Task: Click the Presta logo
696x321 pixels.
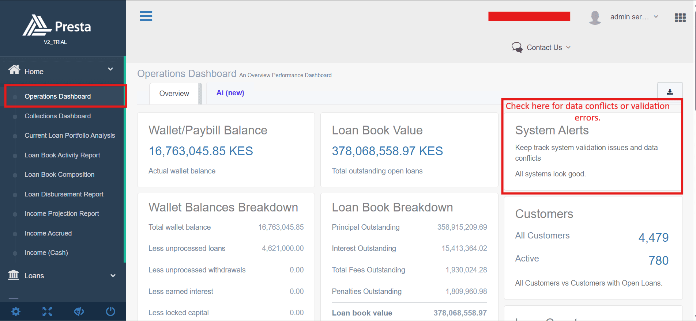Action: (x=57, y=26)
